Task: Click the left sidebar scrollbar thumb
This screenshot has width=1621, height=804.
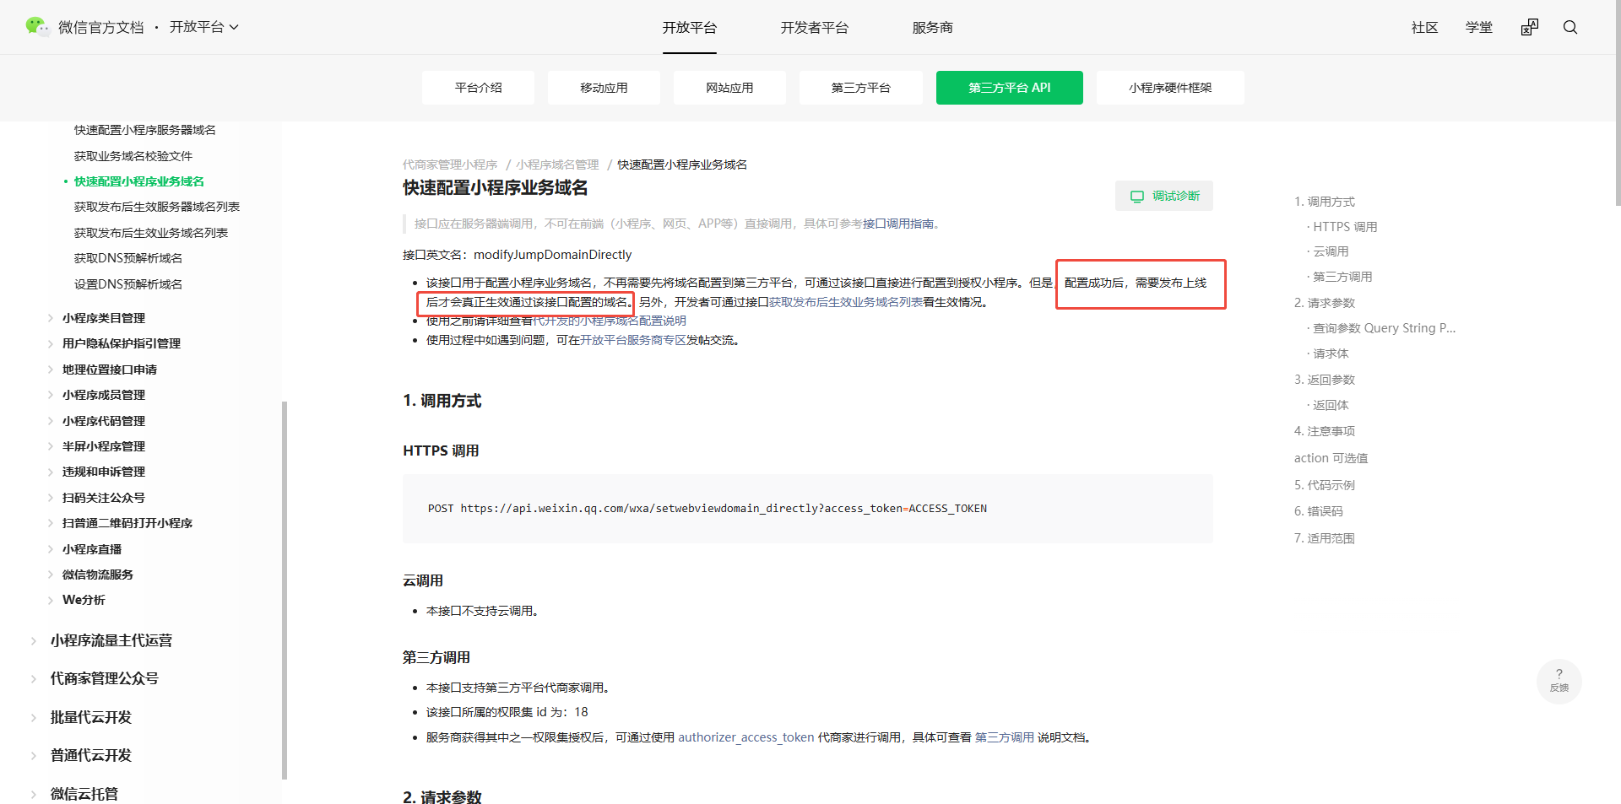Action: 285,590
